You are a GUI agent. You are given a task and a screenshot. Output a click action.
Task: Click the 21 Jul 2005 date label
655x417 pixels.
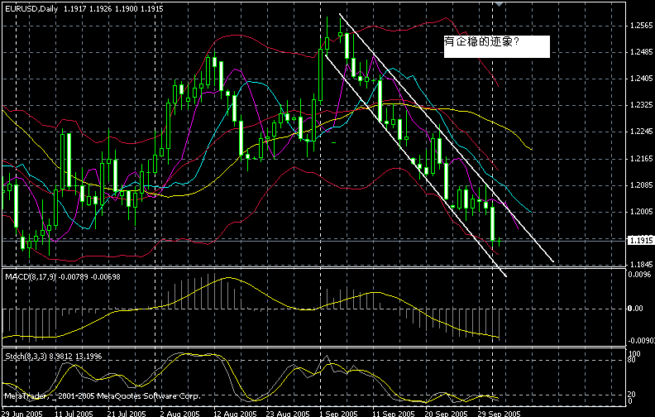coord(127,414)
